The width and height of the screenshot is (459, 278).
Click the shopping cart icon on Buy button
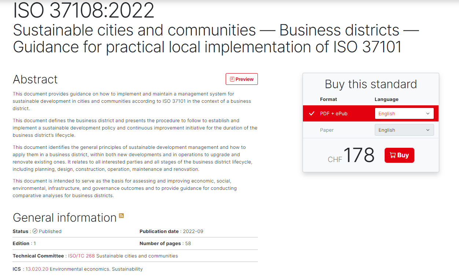[x=393, y=155]
